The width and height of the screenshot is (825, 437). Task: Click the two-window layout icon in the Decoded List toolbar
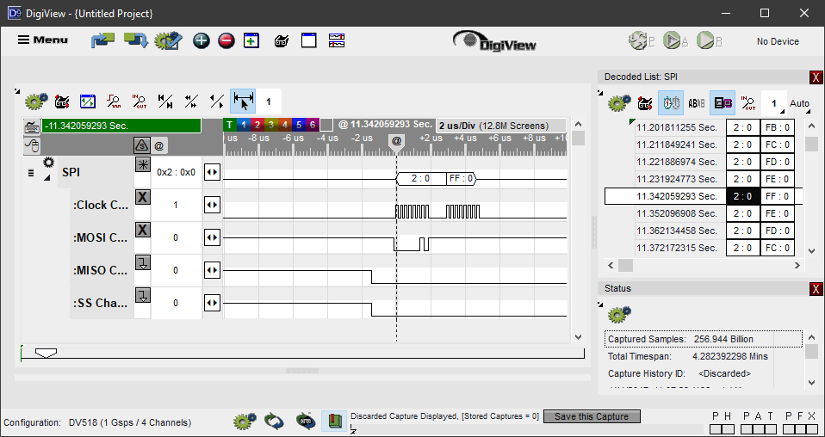pyautogui.click(x=723, y=103)
